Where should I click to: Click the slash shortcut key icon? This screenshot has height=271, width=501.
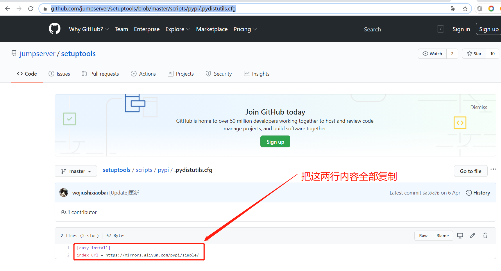[x=441, y=29]
